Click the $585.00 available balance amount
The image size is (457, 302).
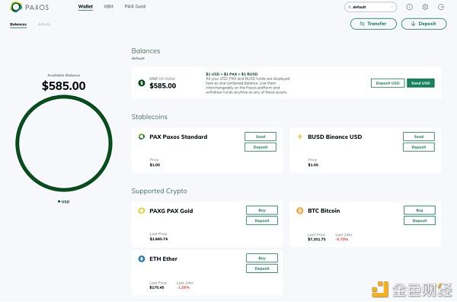pos(64,85)
